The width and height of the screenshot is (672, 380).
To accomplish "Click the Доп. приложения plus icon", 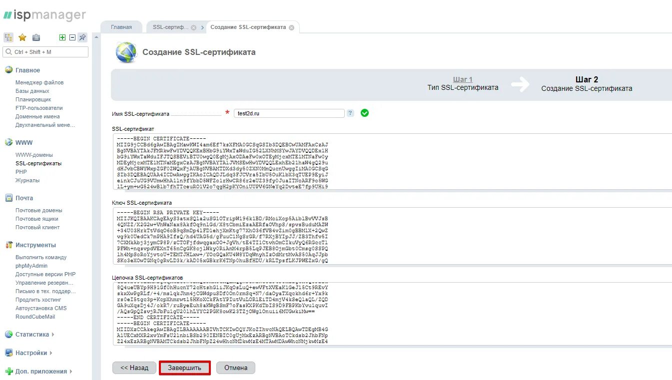I will click(8, 371).
